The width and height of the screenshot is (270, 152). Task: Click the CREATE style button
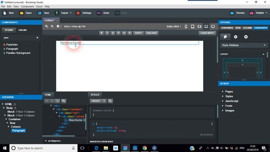point(96,101)
